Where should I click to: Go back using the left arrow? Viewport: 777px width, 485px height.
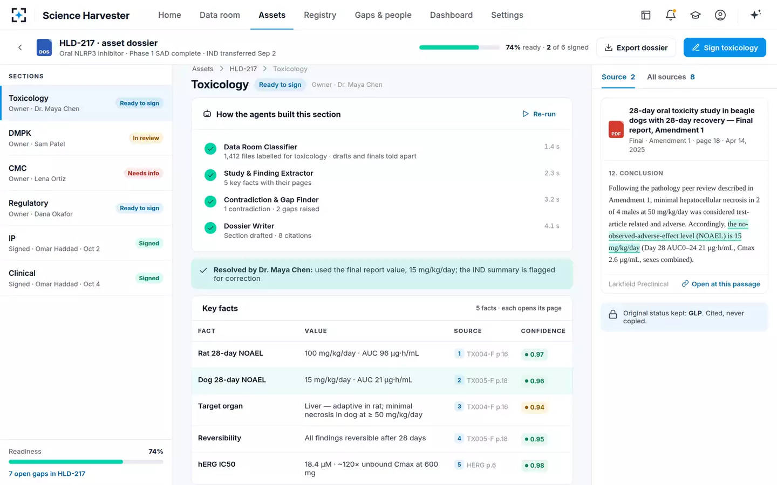(20, 47)
